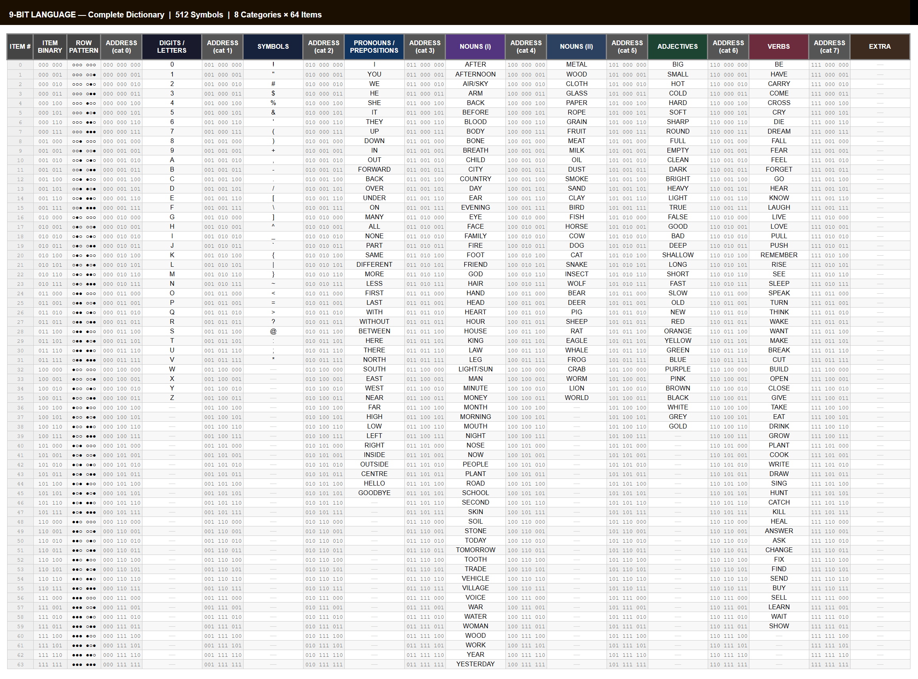Click the VERBS column header

(778, 46)
